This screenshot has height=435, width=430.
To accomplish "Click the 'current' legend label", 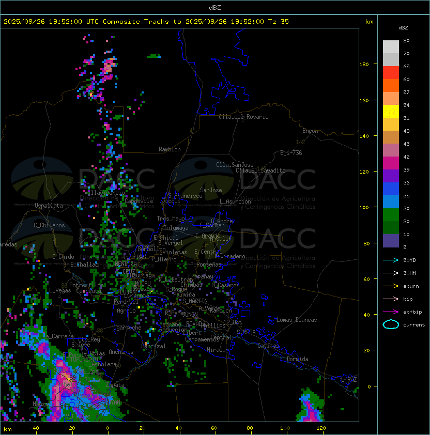I will click(414, 324).
